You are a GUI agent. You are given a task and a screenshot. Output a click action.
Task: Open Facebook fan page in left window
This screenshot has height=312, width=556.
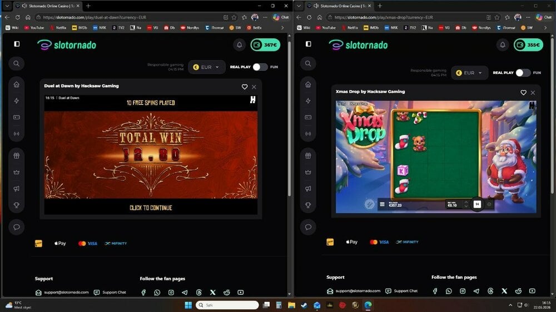143,292
